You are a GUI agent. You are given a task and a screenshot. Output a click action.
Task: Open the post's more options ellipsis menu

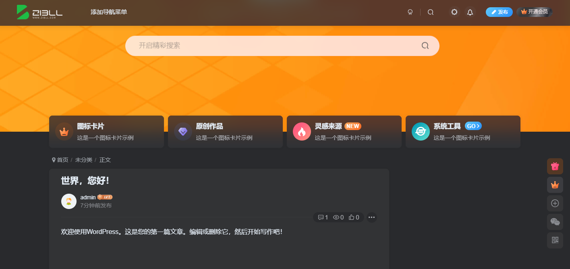(x=371, y=217)
